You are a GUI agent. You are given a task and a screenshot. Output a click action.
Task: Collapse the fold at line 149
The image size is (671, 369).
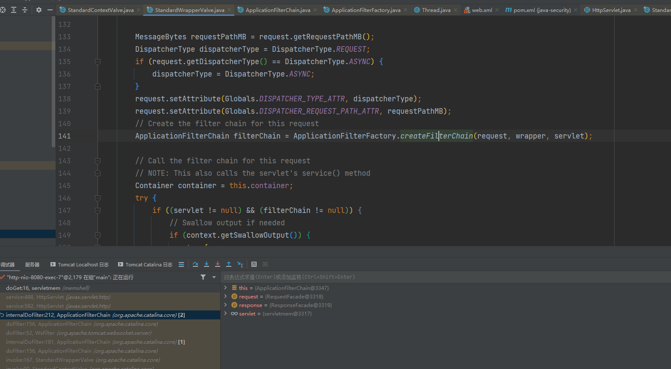click(98, 235)
